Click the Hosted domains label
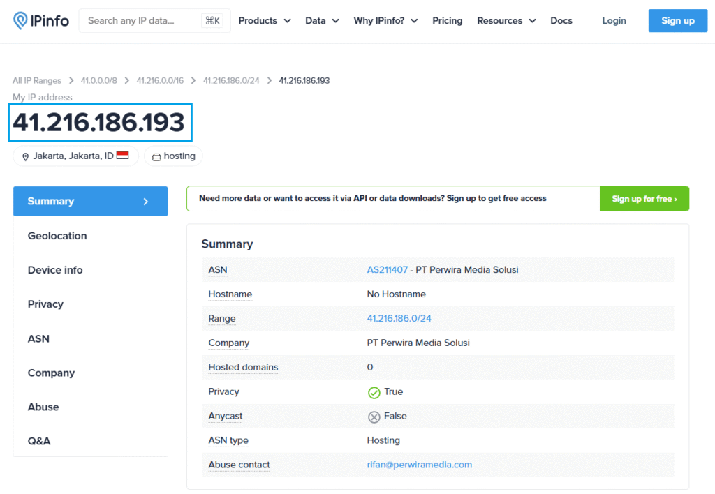 [x=243, y=367]
